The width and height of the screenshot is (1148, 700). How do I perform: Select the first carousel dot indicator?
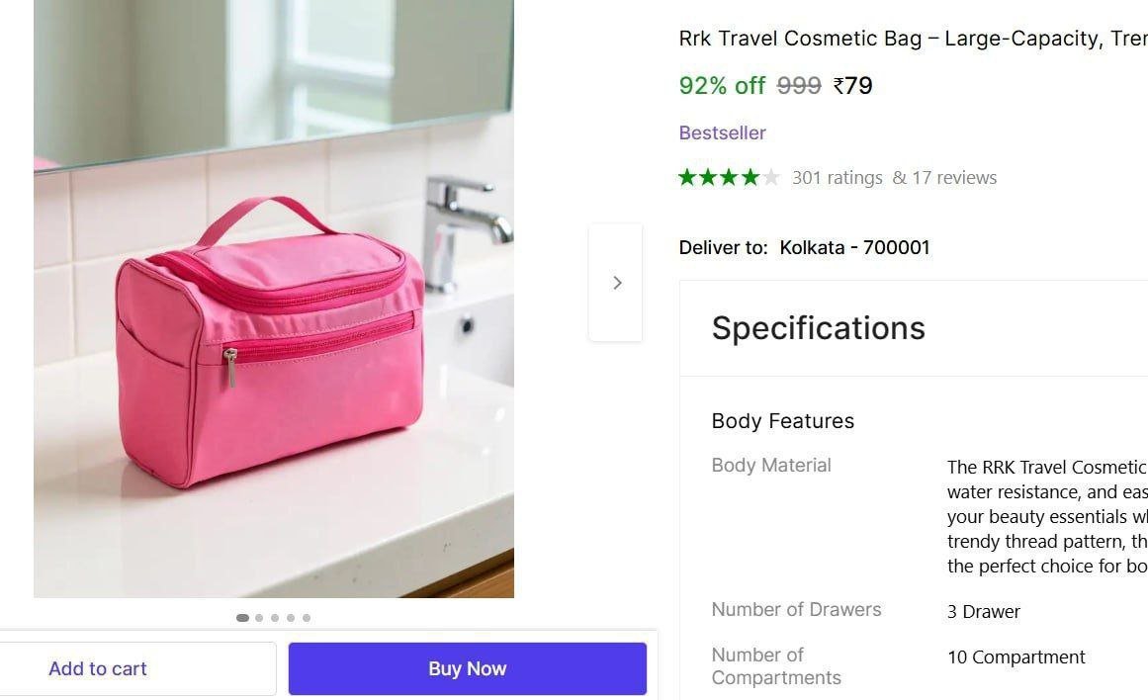(242, 618)
